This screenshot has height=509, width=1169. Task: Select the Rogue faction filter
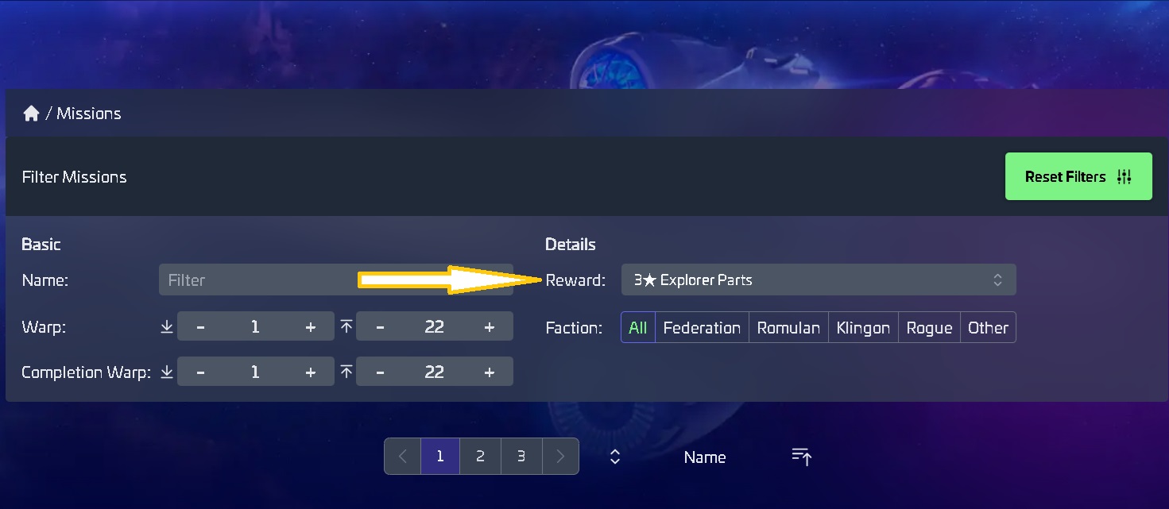click(x=929, y=328)
